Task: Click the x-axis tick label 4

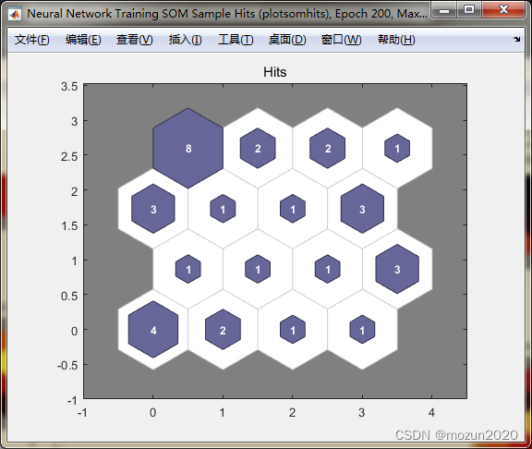Action: click(x=431, y=413)
